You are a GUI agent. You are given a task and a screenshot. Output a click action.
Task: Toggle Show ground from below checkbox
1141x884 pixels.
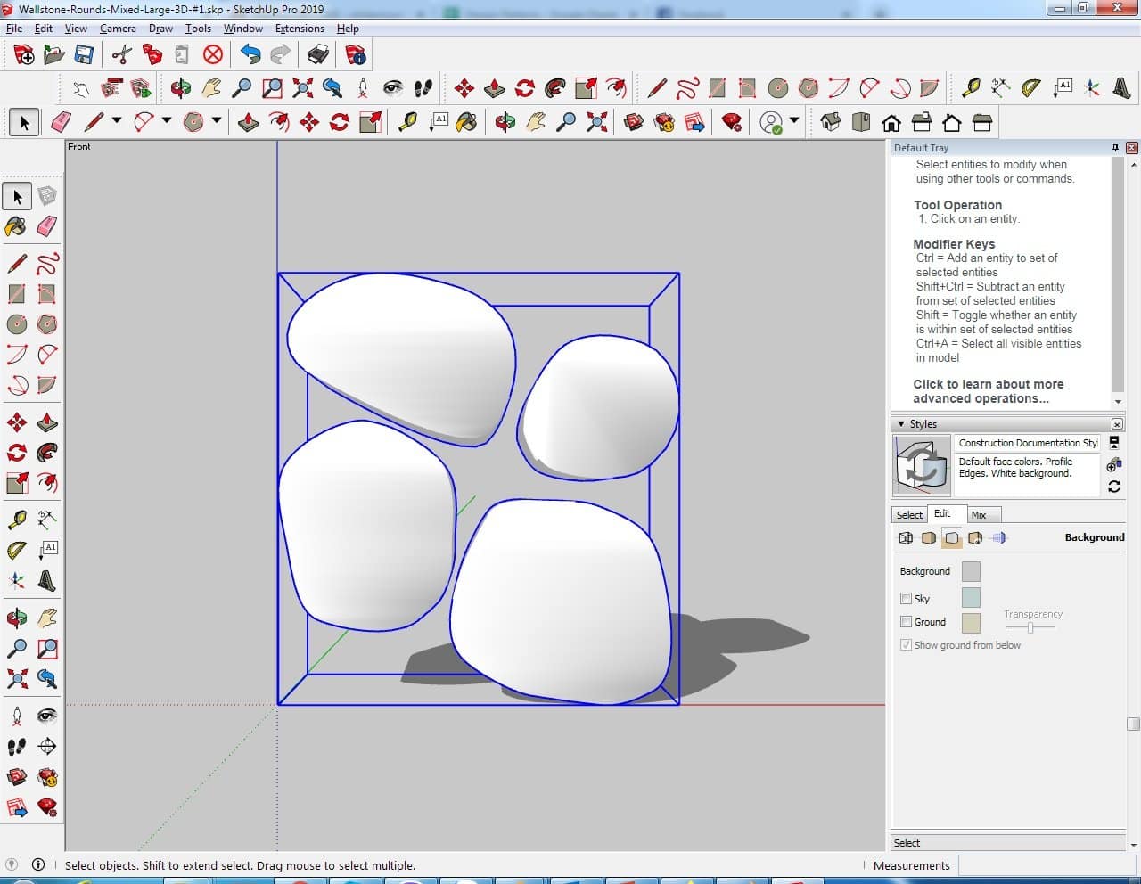[x=906, y=645]
